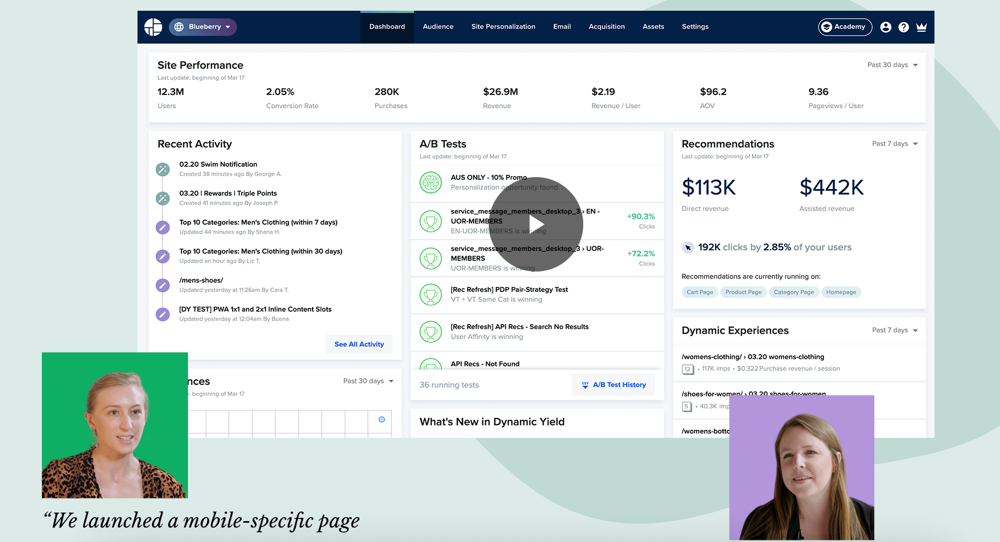
Task: Select the Category Page tag
Action: pyautogui.click(x=794, y=292)
